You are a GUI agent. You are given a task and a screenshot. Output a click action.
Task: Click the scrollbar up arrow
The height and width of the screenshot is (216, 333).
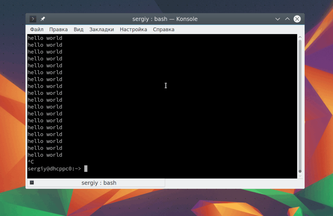coord(300,37)
